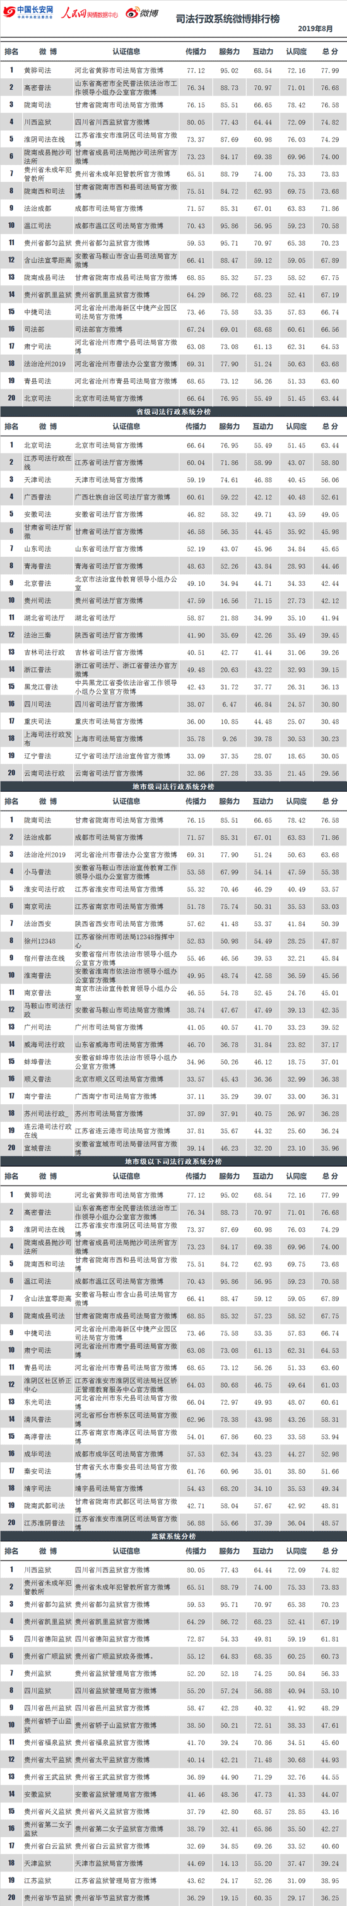Open 四川省德阳监狱 in the prison ranking
The image size is (347, 1906).
48,1639
